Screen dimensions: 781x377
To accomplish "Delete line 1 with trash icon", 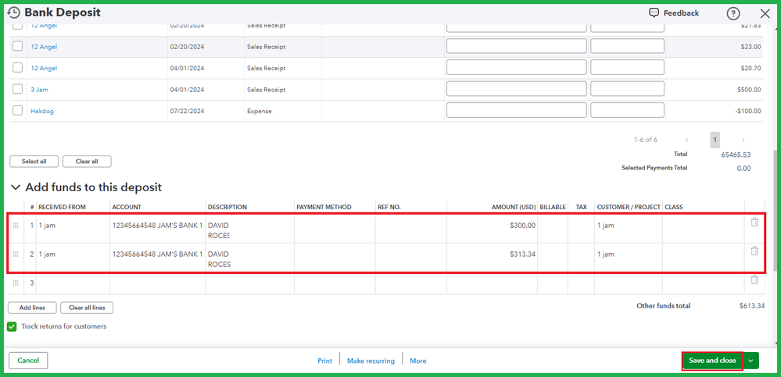I will click(754, 222).
